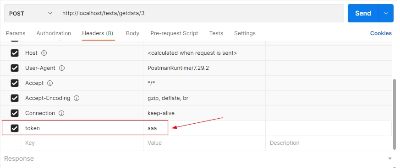400x168 pixels.
Task: Select the keep-alive value cell
Action: (204, 113)
